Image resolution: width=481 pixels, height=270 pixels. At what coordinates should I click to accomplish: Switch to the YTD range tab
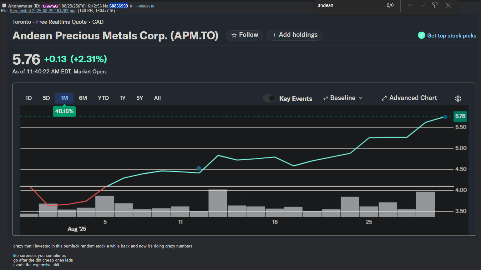[x=103, y=98]
